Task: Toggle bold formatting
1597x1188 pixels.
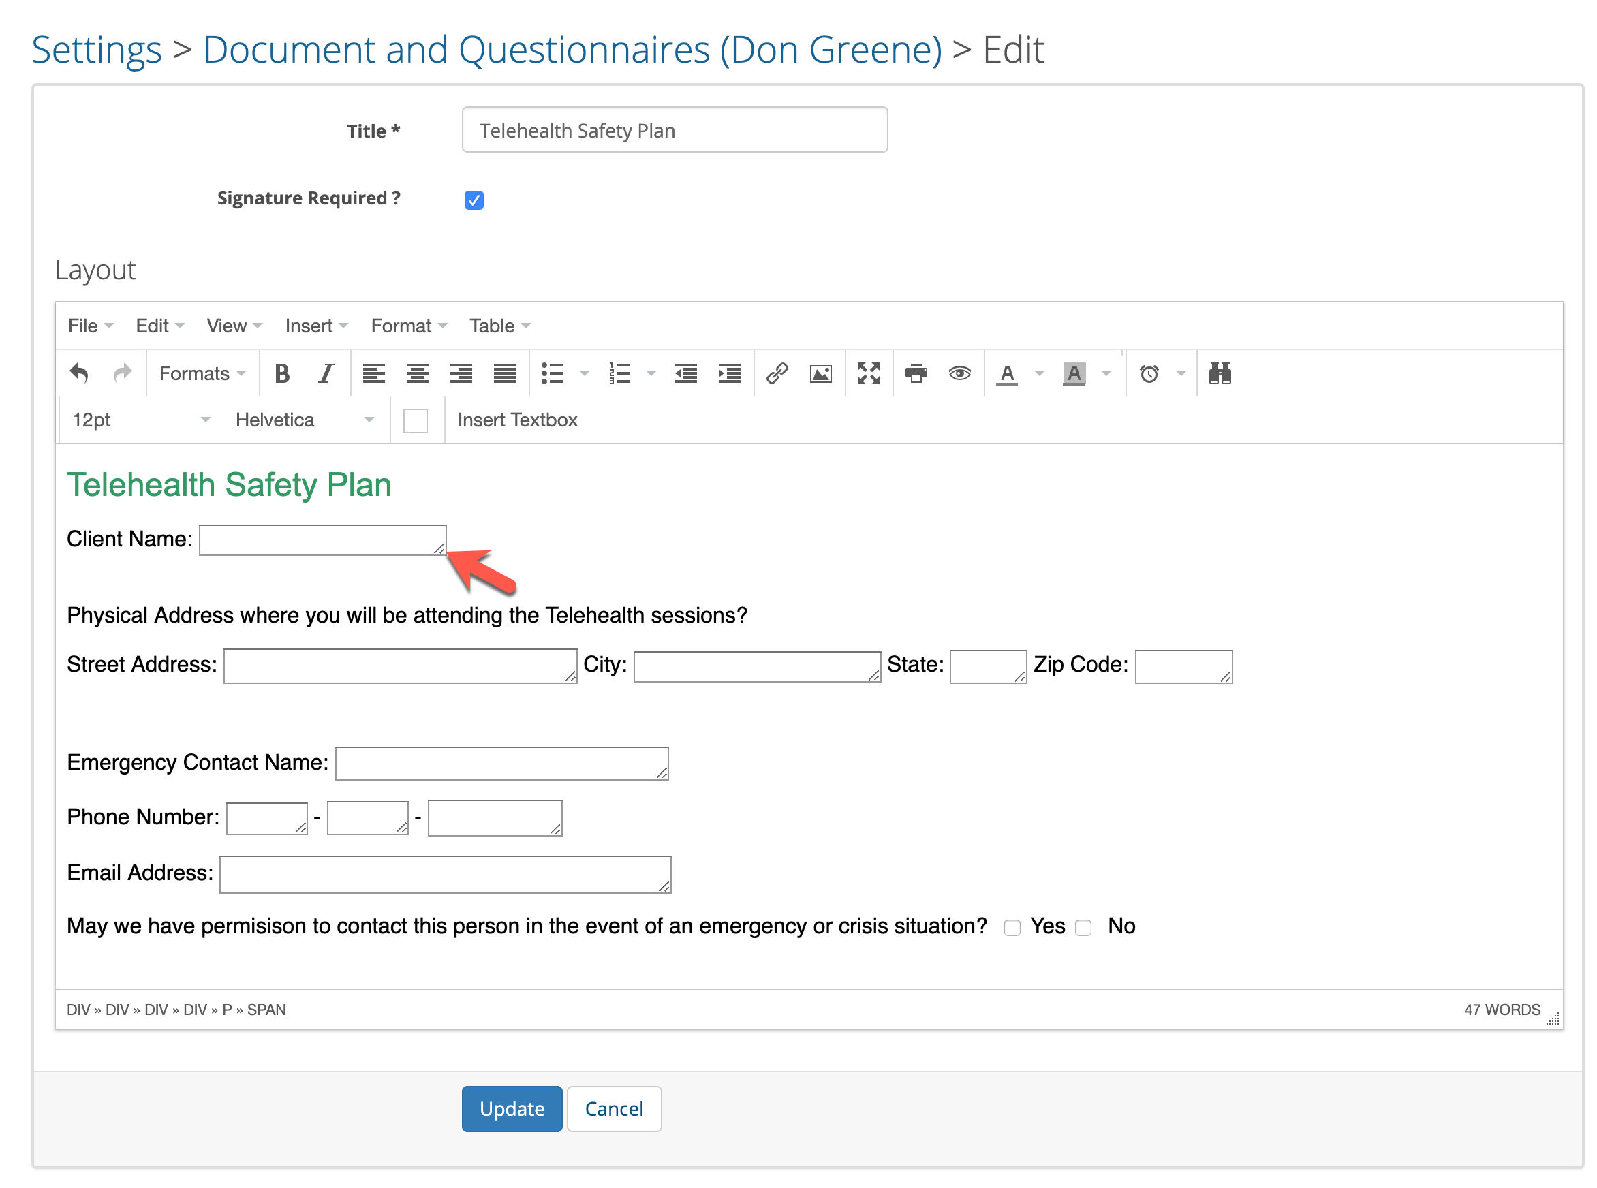Action: [x=282, y=373]
